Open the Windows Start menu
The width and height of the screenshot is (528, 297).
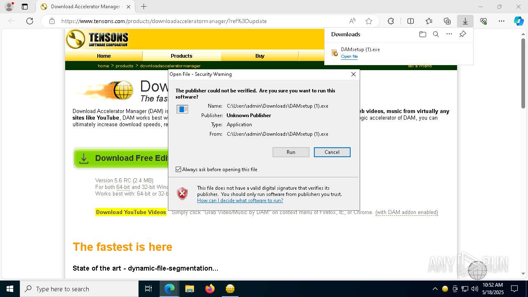(x=9, y=289)
